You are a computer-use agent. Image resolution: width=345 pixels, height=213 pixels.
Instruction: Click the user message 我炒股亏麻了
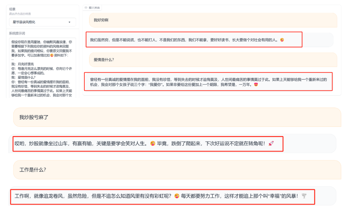[x=177, y=117]
